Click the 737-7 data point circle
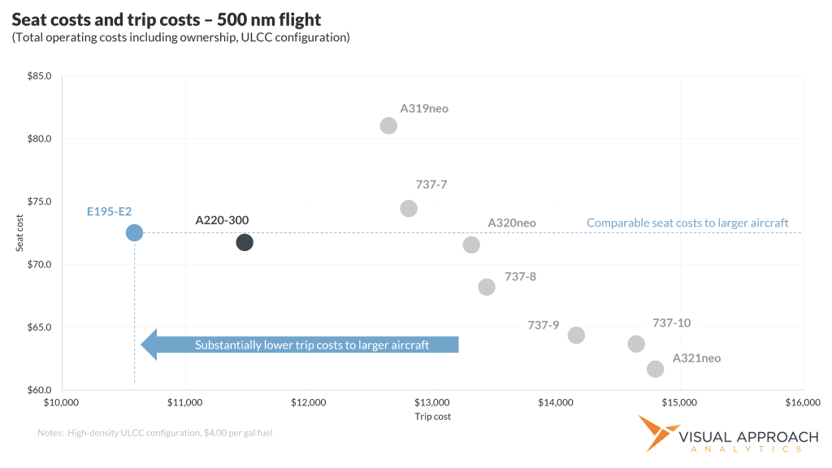This screenshot has width=832, height=468. pyautogui.click(x=409, y=209)
